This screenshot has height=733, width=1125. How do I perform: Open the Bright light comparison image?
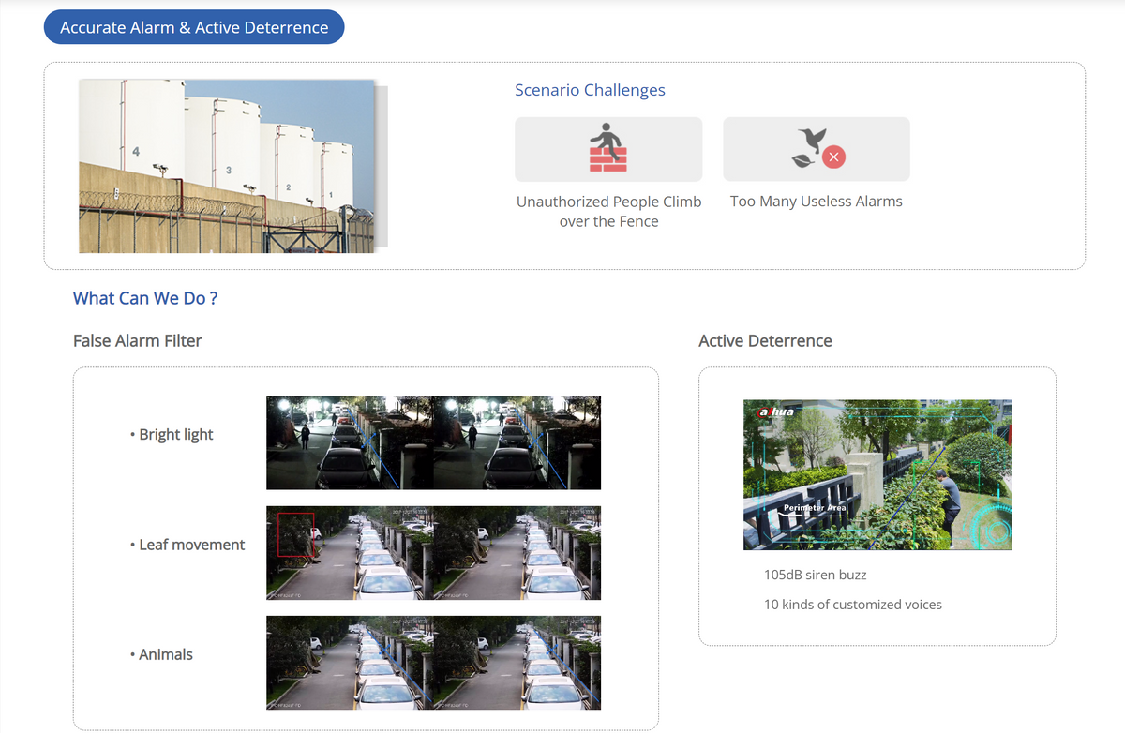point(433,442)
